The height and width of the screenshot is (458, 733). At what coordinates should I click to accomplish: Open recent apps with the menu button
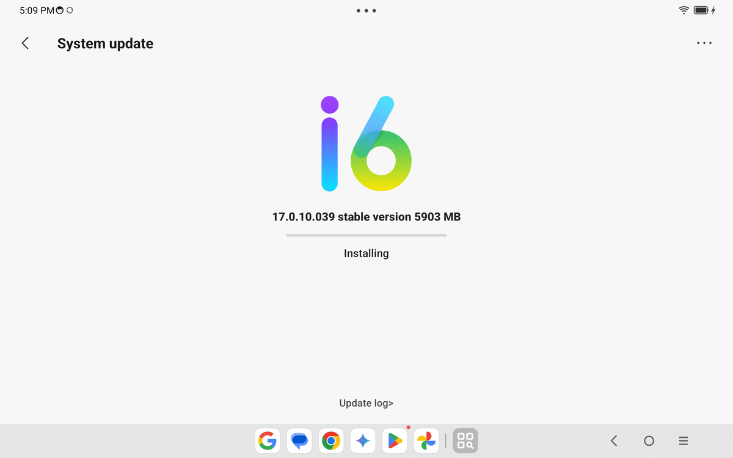tap(682, 440)
